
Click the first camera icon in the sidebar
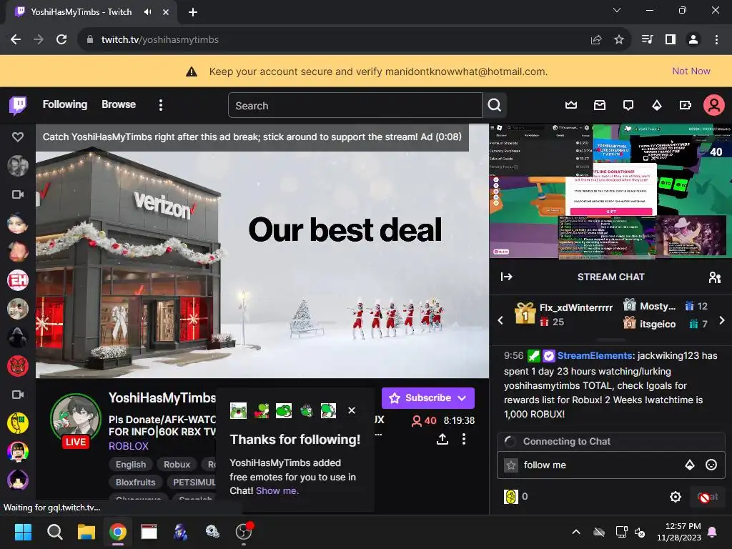(18, 194)
